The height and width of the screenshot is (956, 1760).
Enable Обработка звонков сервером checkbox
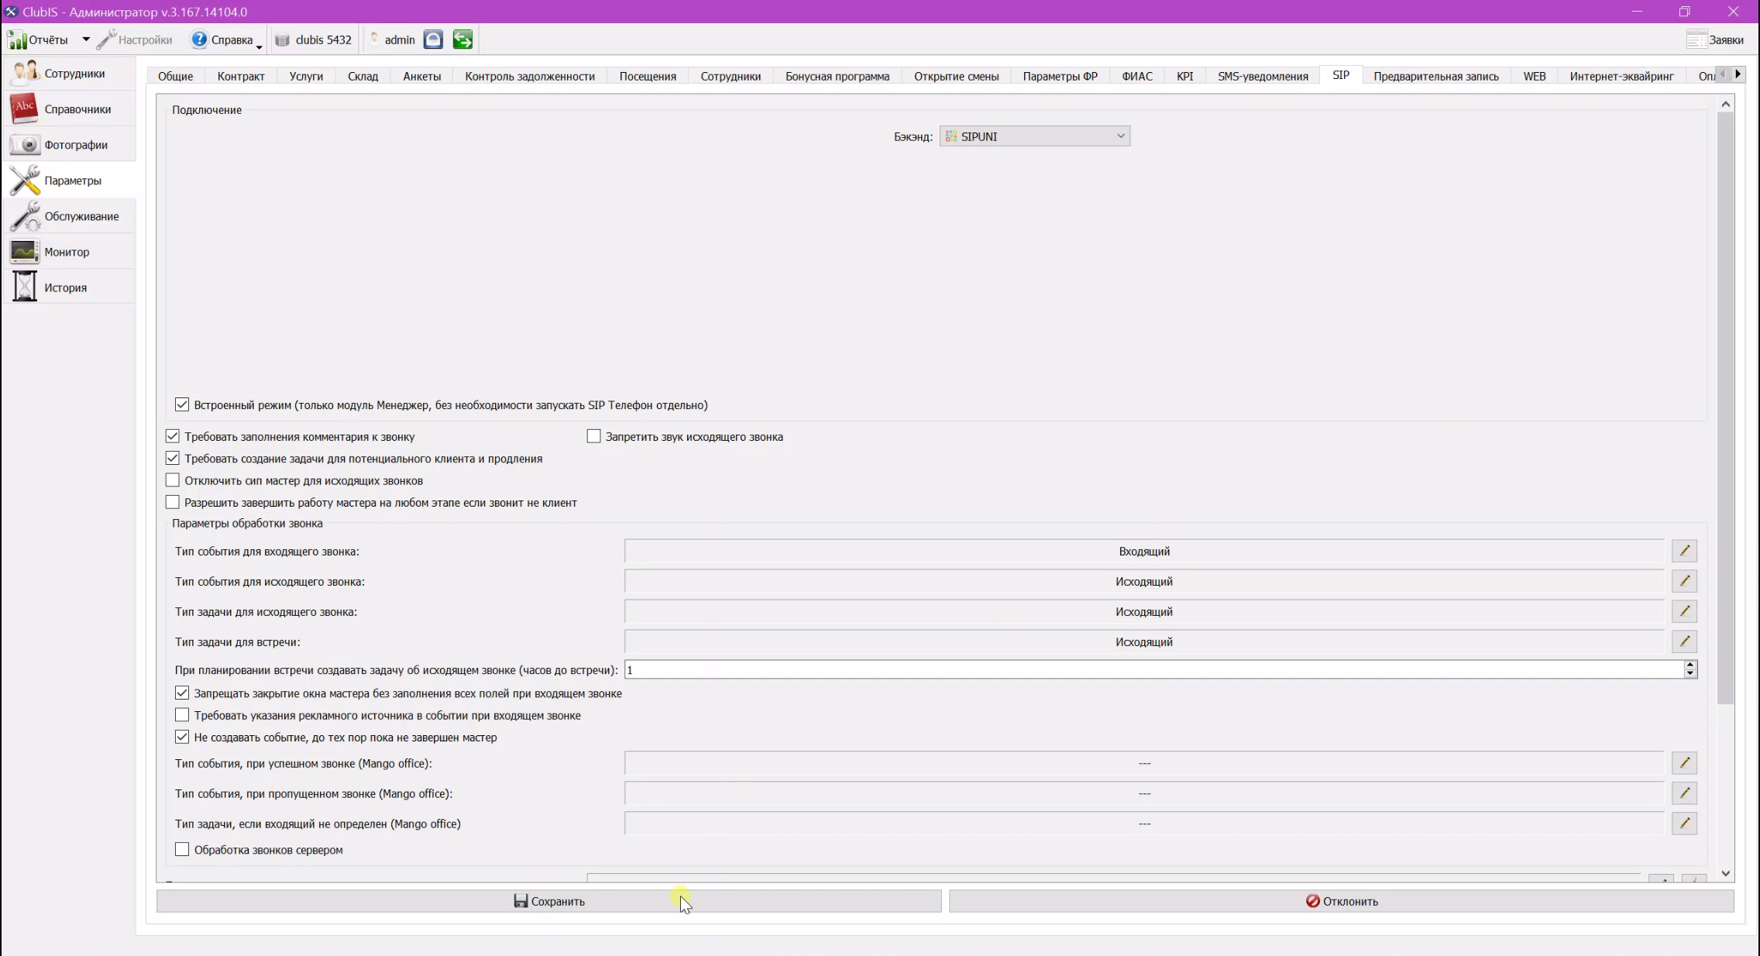(x=182, y=849)
